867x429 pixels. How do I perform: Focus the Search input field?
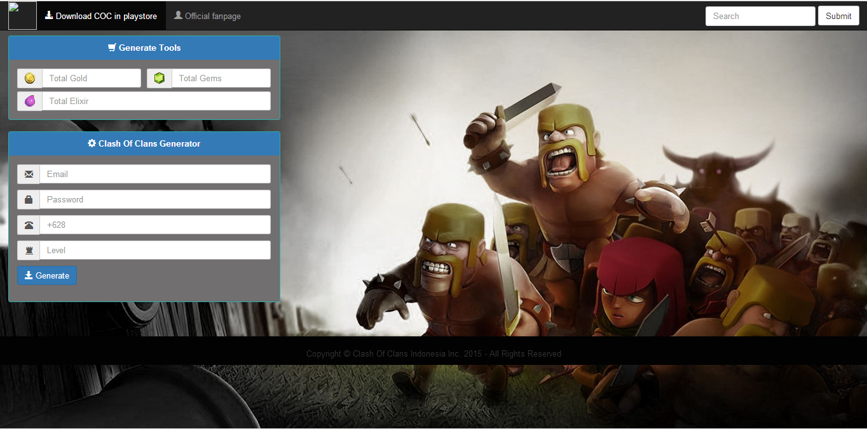coord(760,16)
